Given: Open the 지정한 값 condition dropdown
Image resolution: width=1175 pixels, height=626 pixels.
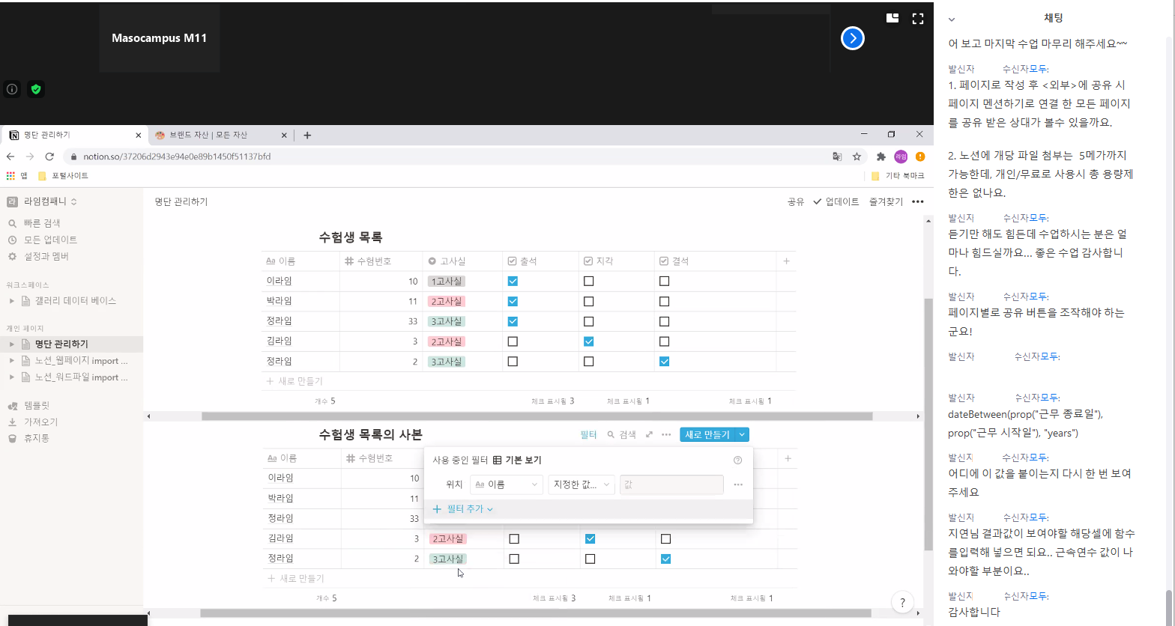Looking at the screenshot, I should [582, 484].
